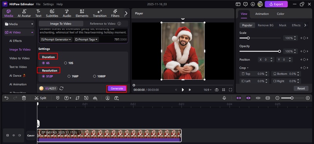
Task: Open the File menu
Action: 38,4
